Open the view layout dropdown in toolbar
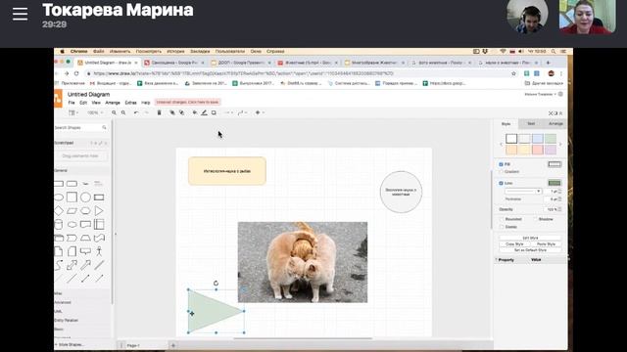The image size is (627, 352). coord(73,113)
